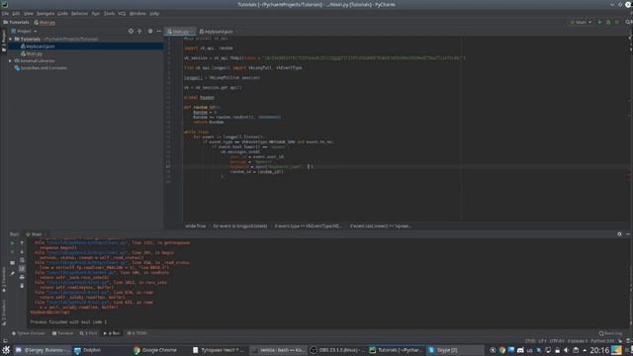
Task: Collapse the Tutorials project folder
Action: pos(10,40)
